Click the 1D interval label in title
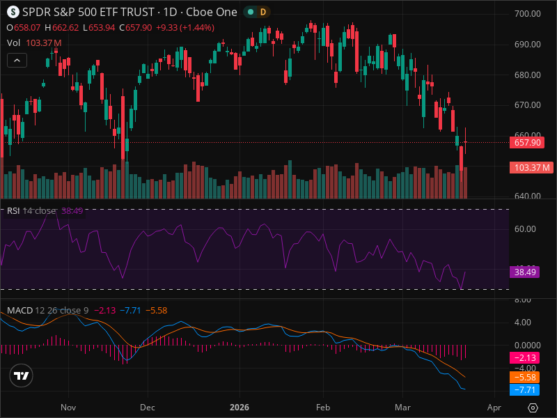557x418 pixels. [x=170, y=12]
